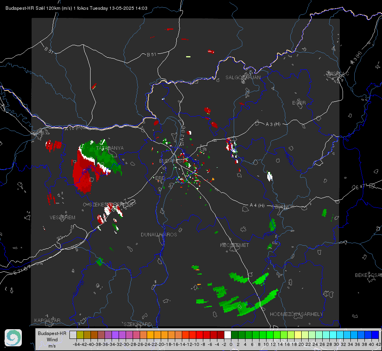Click the MISKOLC city label
382x351 pixels.
[x=338, y=73]
